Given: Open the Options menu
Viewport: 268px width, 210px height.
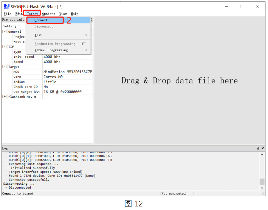Looking at the screenshot, I should coord(49,14).
